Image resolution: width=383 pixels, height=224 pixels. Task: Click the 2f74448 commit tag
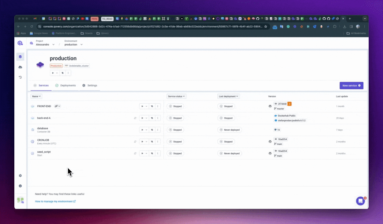tap(280, 104)
